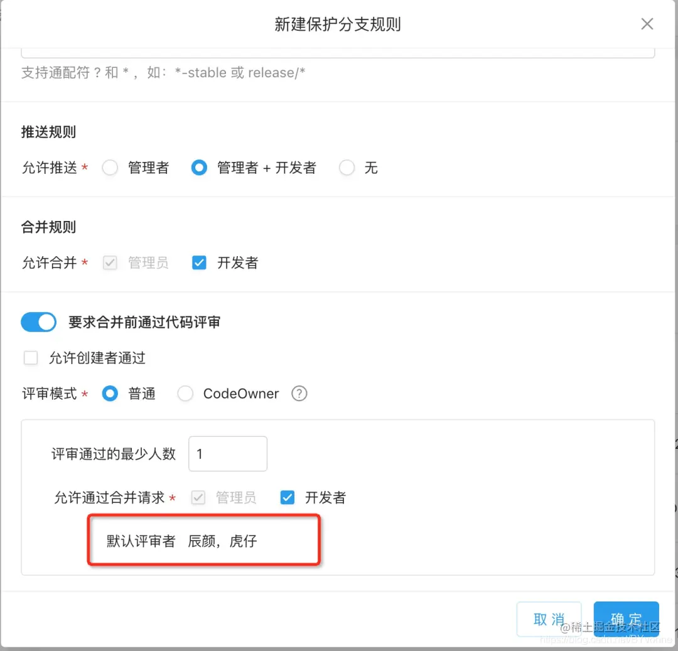Viewport: 678px width, 651px height.
Task: Disable the 要求合并前通过代码评审 toggle
Action: point(38,322)
